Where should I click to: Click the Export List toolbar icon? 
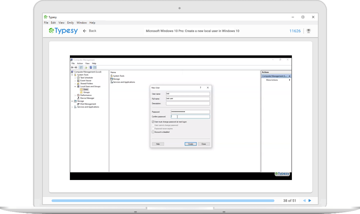[86, 67]
